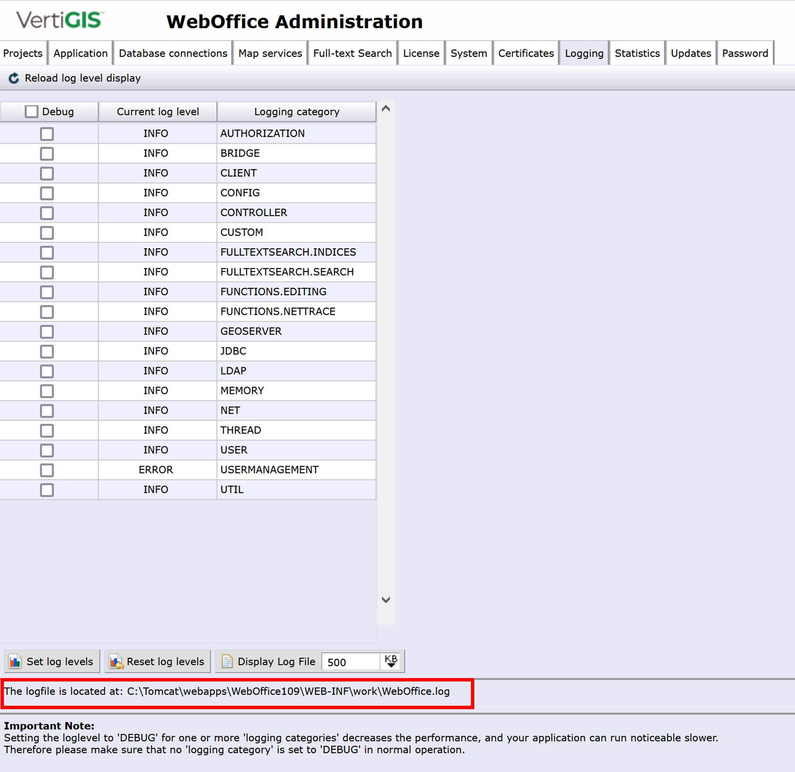The image size is (795, 772).
Task: Click the Set log levels chart icon
Action: (15, 661)
